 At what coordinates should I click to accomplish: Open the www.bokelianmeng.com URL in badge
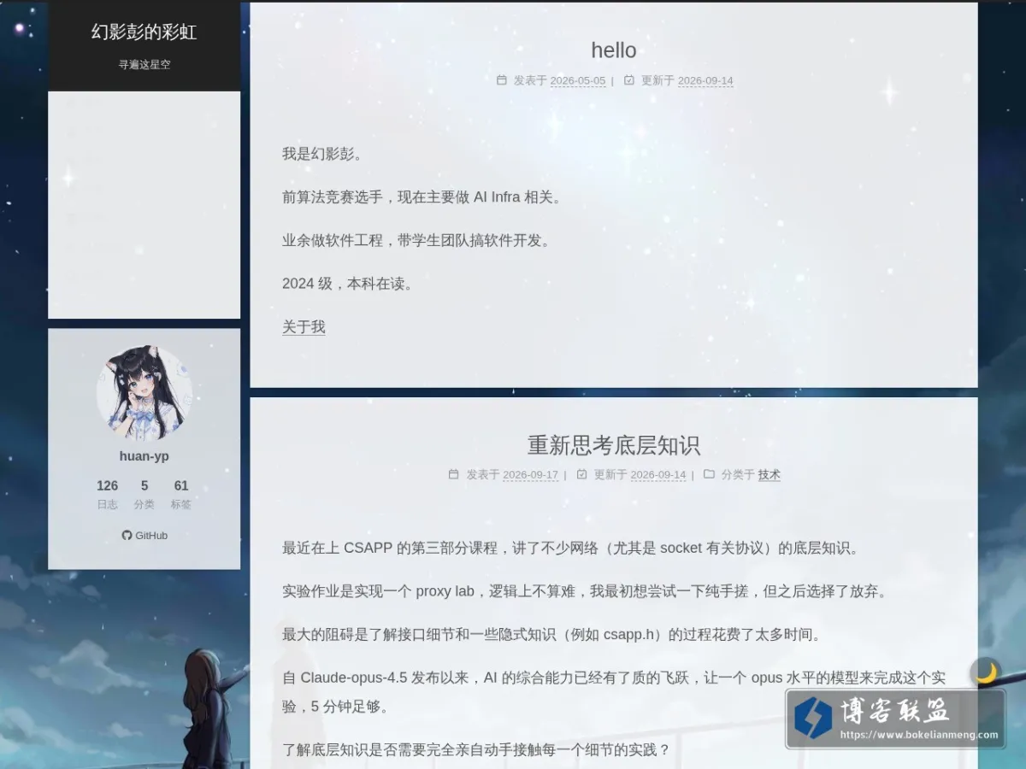click(x=919, y=735)
